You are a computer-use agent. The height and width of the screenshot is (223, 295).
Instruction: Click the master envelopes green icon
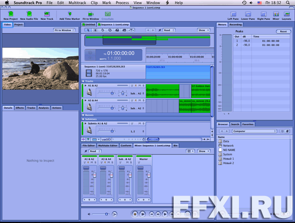[88, 140]
